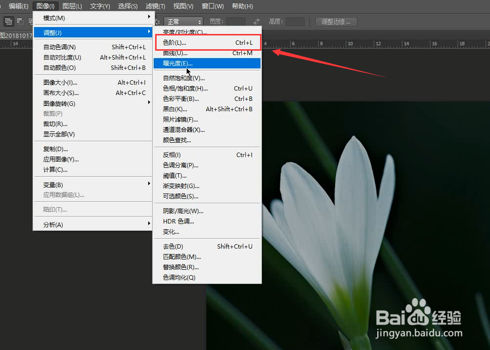
Task: Select the add-to-selection mode icon
Action: (9, 21)
